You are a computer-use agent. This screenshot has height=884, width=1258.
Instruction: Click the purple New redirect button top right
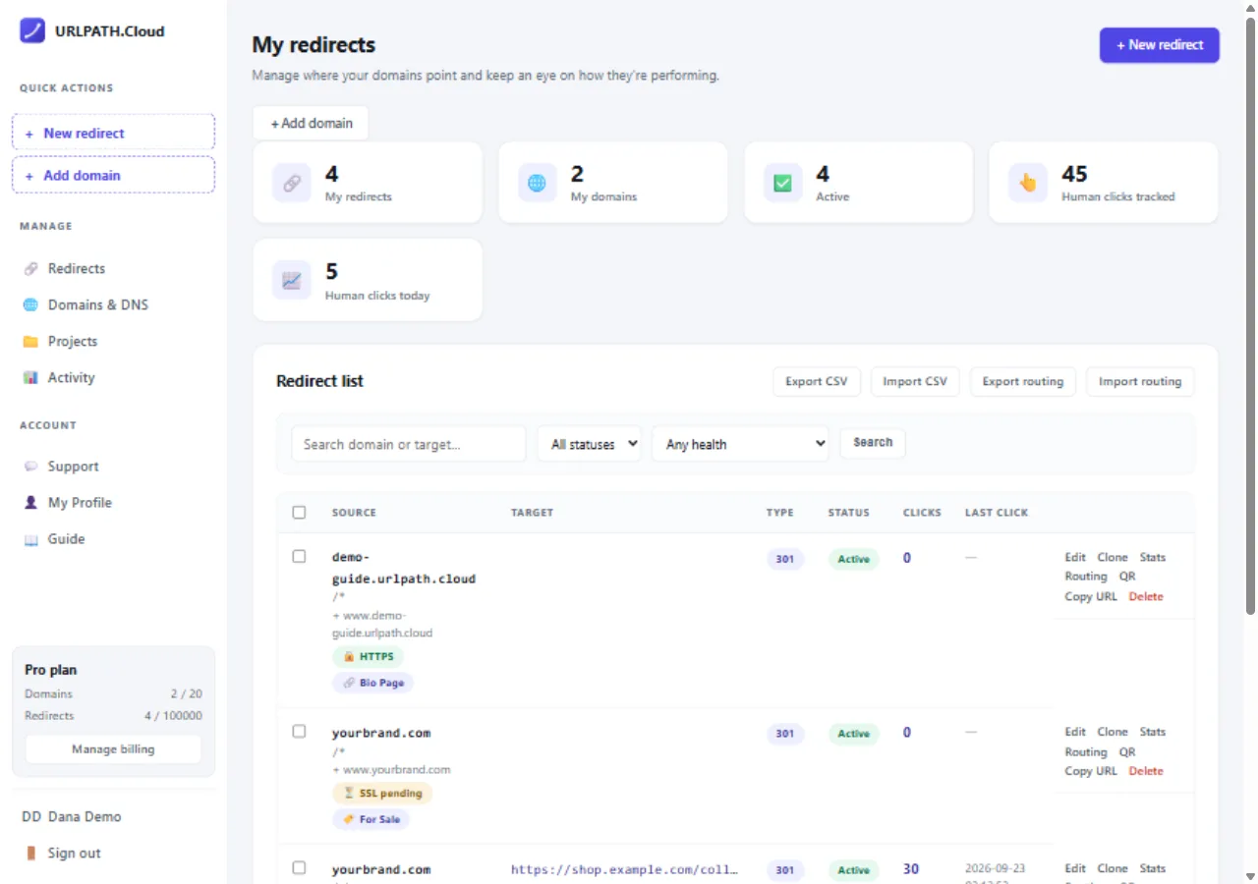(x=1160, y=44)
